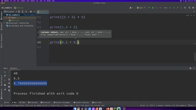196x110 pixels.
Task: Open the Apple menu
Action: pos(2,1)
